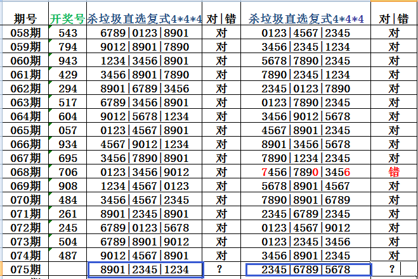Image resolution: width=418 pixels, height=279 pixels.
Task: Select cell 8901|2345|8901 in row 071期
Action: [144, 213]
